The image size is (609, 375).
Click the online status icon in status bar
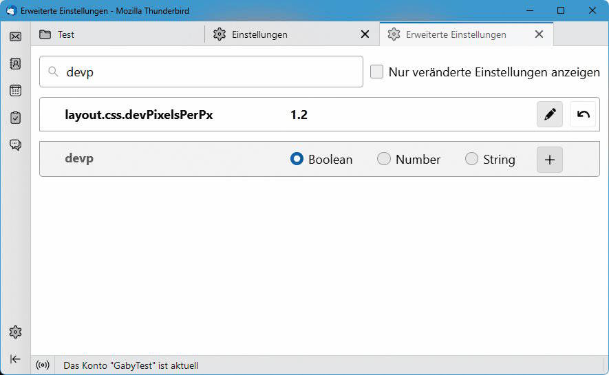point(43,365)
